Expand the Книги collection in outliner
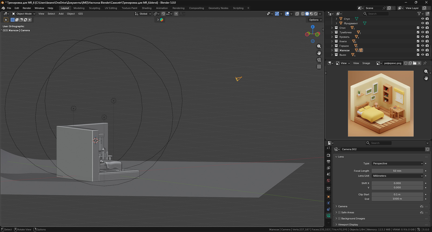This screenshot has width=432, height=232. (332, 41)
